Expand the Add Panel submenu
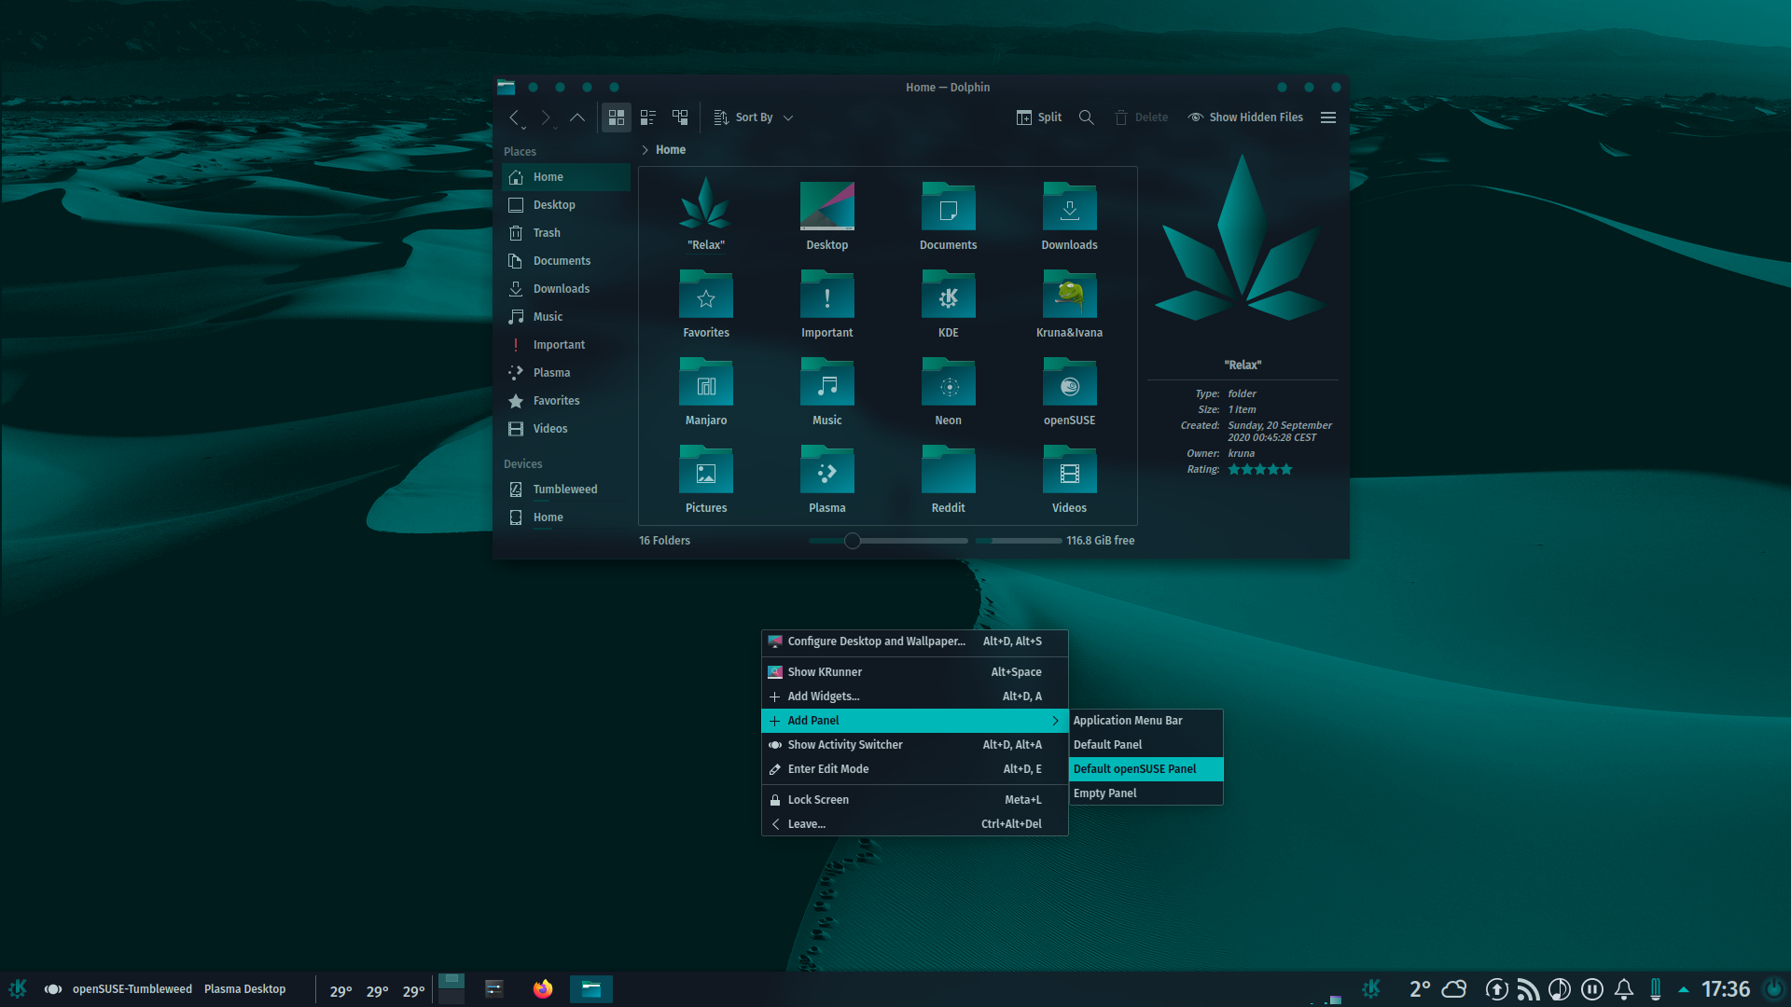 coord(915,721)
